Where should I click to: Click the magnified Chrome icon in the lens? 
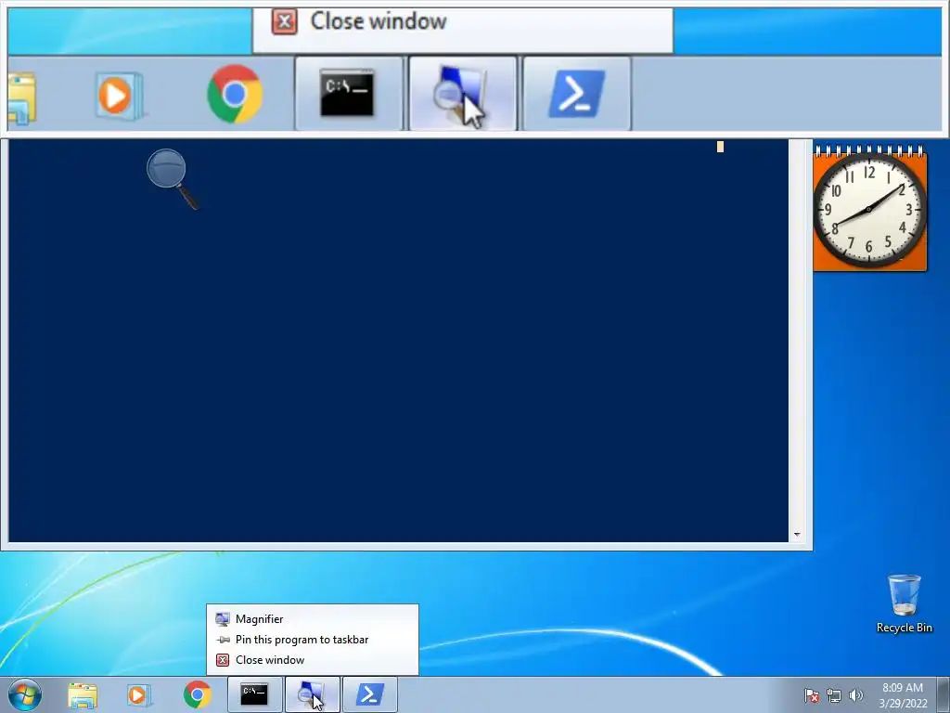235,94
